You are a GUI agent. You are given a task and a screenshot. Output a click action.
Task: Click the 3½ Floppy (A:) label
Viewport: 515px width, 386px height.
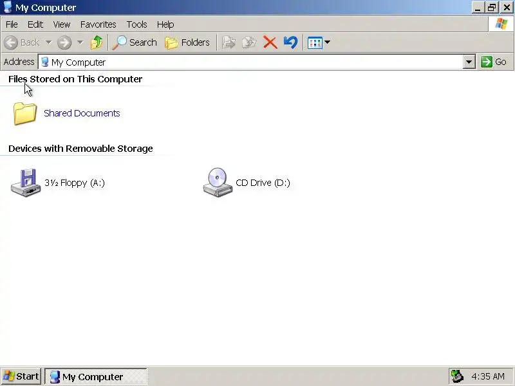pos(75,183)
